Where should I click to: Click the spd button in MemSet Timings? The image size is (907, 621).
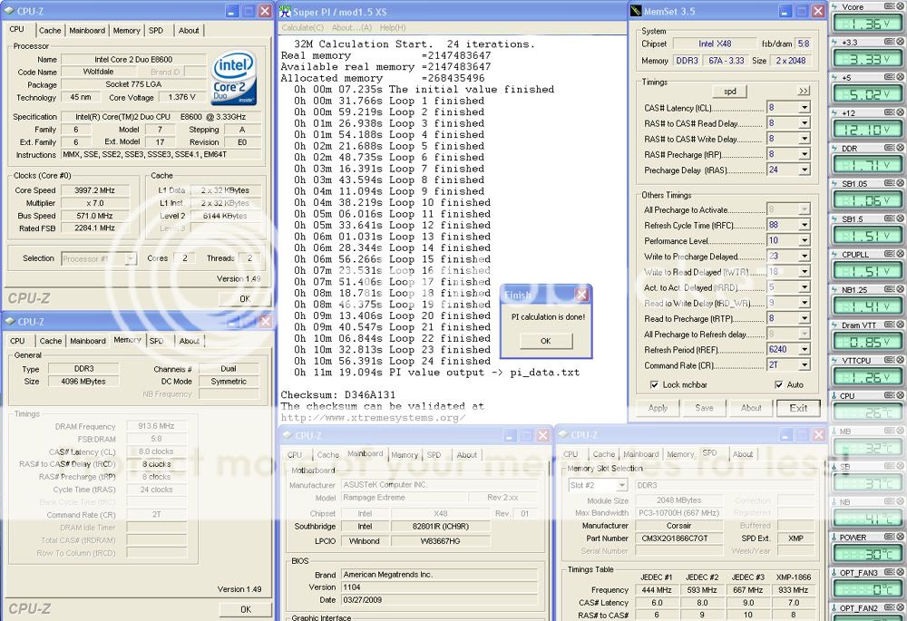730,92
